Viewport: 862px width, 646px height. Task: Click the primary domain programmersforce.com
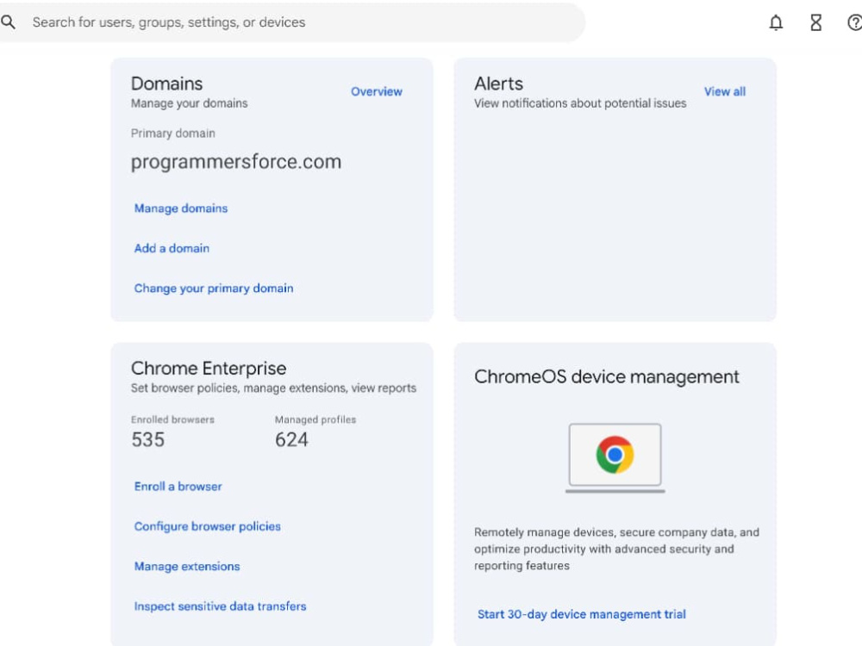[236, 162]
